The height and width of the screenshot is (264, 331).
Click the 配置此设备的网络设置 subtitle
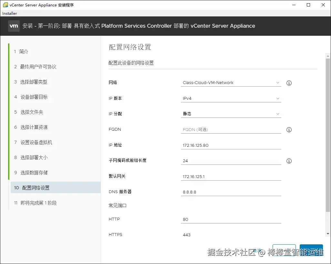point(131,63)
